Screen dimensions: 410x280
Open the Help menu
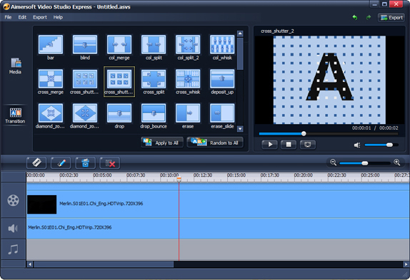58,17
